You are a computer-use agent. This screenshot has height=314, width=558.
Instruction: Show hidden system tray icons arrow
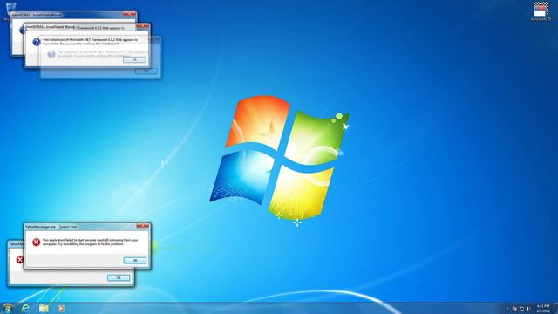pyautogui.click(x=507, y=309)
